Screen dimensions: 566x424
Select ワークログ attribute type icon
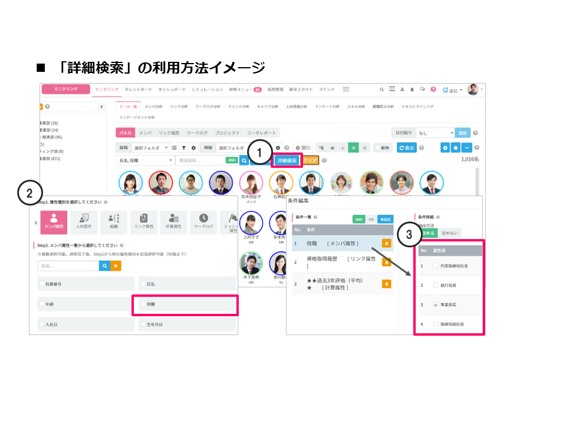203,223
